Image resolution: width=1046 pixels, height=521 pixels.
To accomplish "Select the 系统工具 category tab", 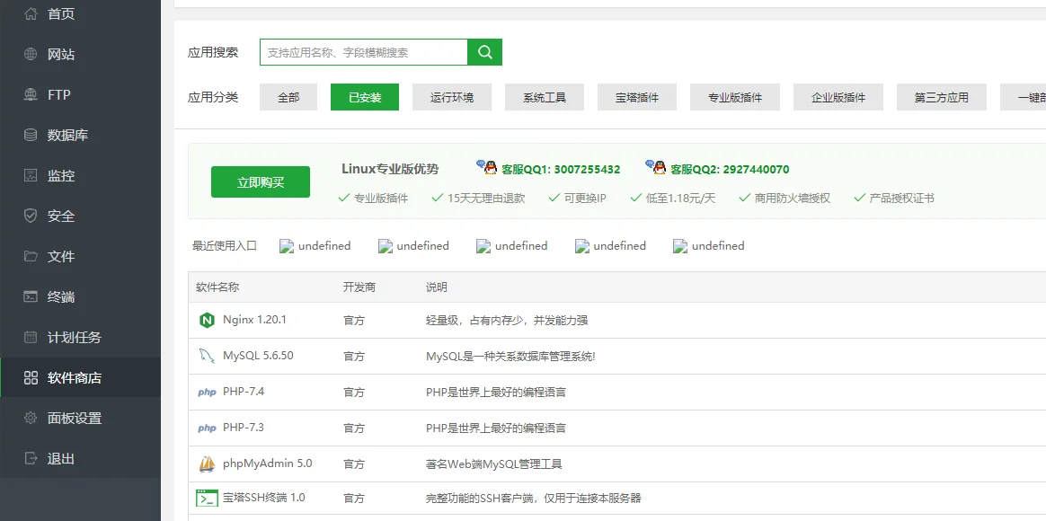I will click(545, 97).
